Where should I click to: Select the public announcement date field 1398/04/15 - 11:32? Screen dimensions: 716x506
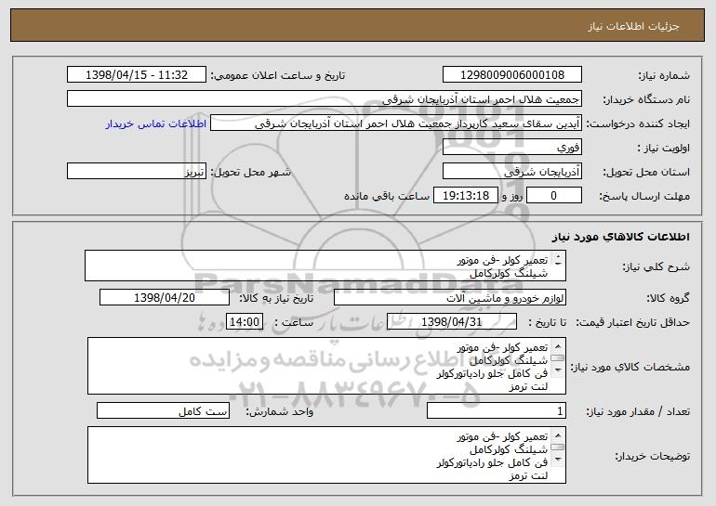[x=137, y=75]
